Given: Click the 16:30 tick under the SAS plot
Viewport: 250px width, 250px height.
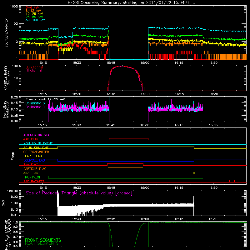Looking at the screenshot, I should (x=213, y=219).
